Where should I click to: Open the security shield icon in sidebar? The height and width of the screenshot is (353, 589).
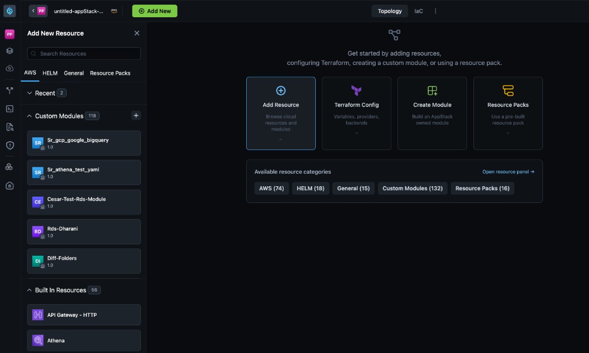[x=9, y=145]
